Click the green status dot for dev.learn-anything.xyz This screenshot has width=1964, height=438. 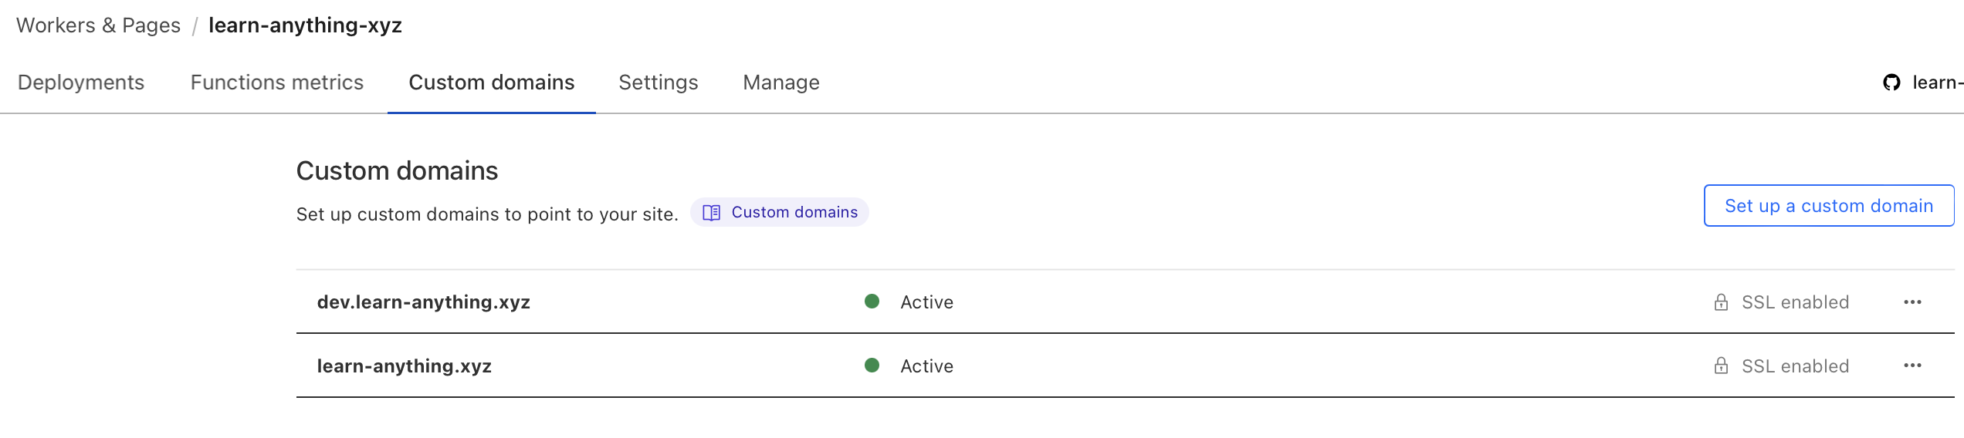pos(872,302)
